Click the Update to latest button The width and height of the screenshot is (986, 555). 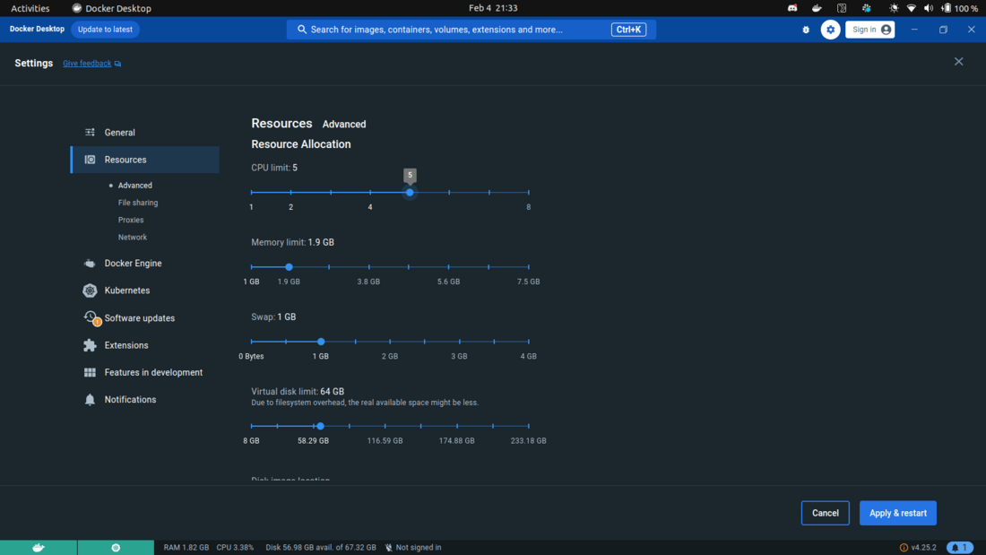pyautogui.click(x=105, y=29)
